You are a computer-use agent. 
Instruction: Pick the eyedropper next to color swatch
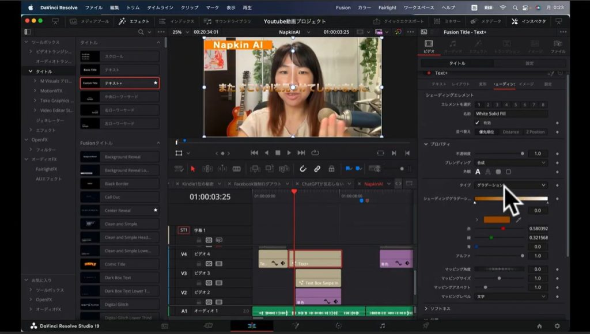[518, 220]
